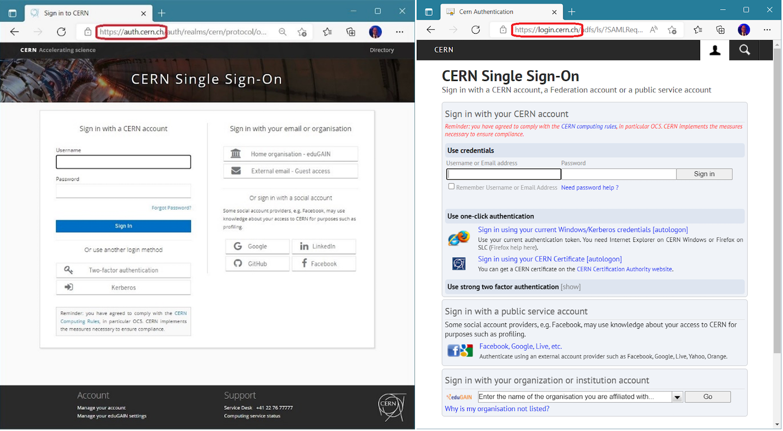Select the Sign in to CERN tab
Viewport: 783px width, 431px height.
[89, 13]
